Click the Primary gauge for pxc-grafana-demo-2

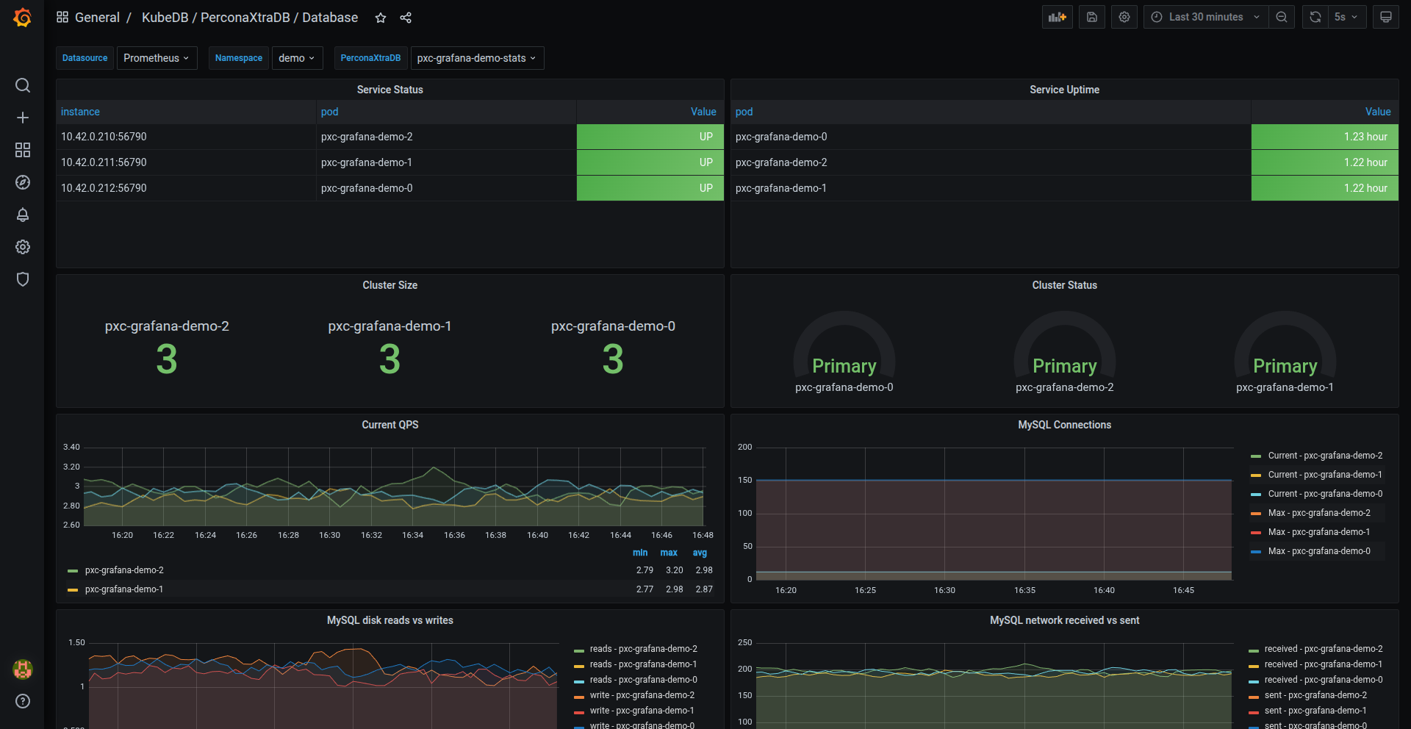click(x=1064, y=353)
